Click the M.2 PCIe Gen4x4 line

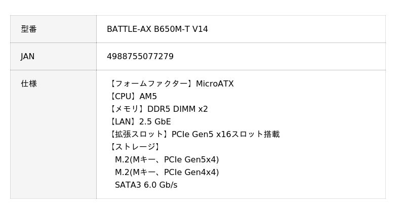coord(167,172)
